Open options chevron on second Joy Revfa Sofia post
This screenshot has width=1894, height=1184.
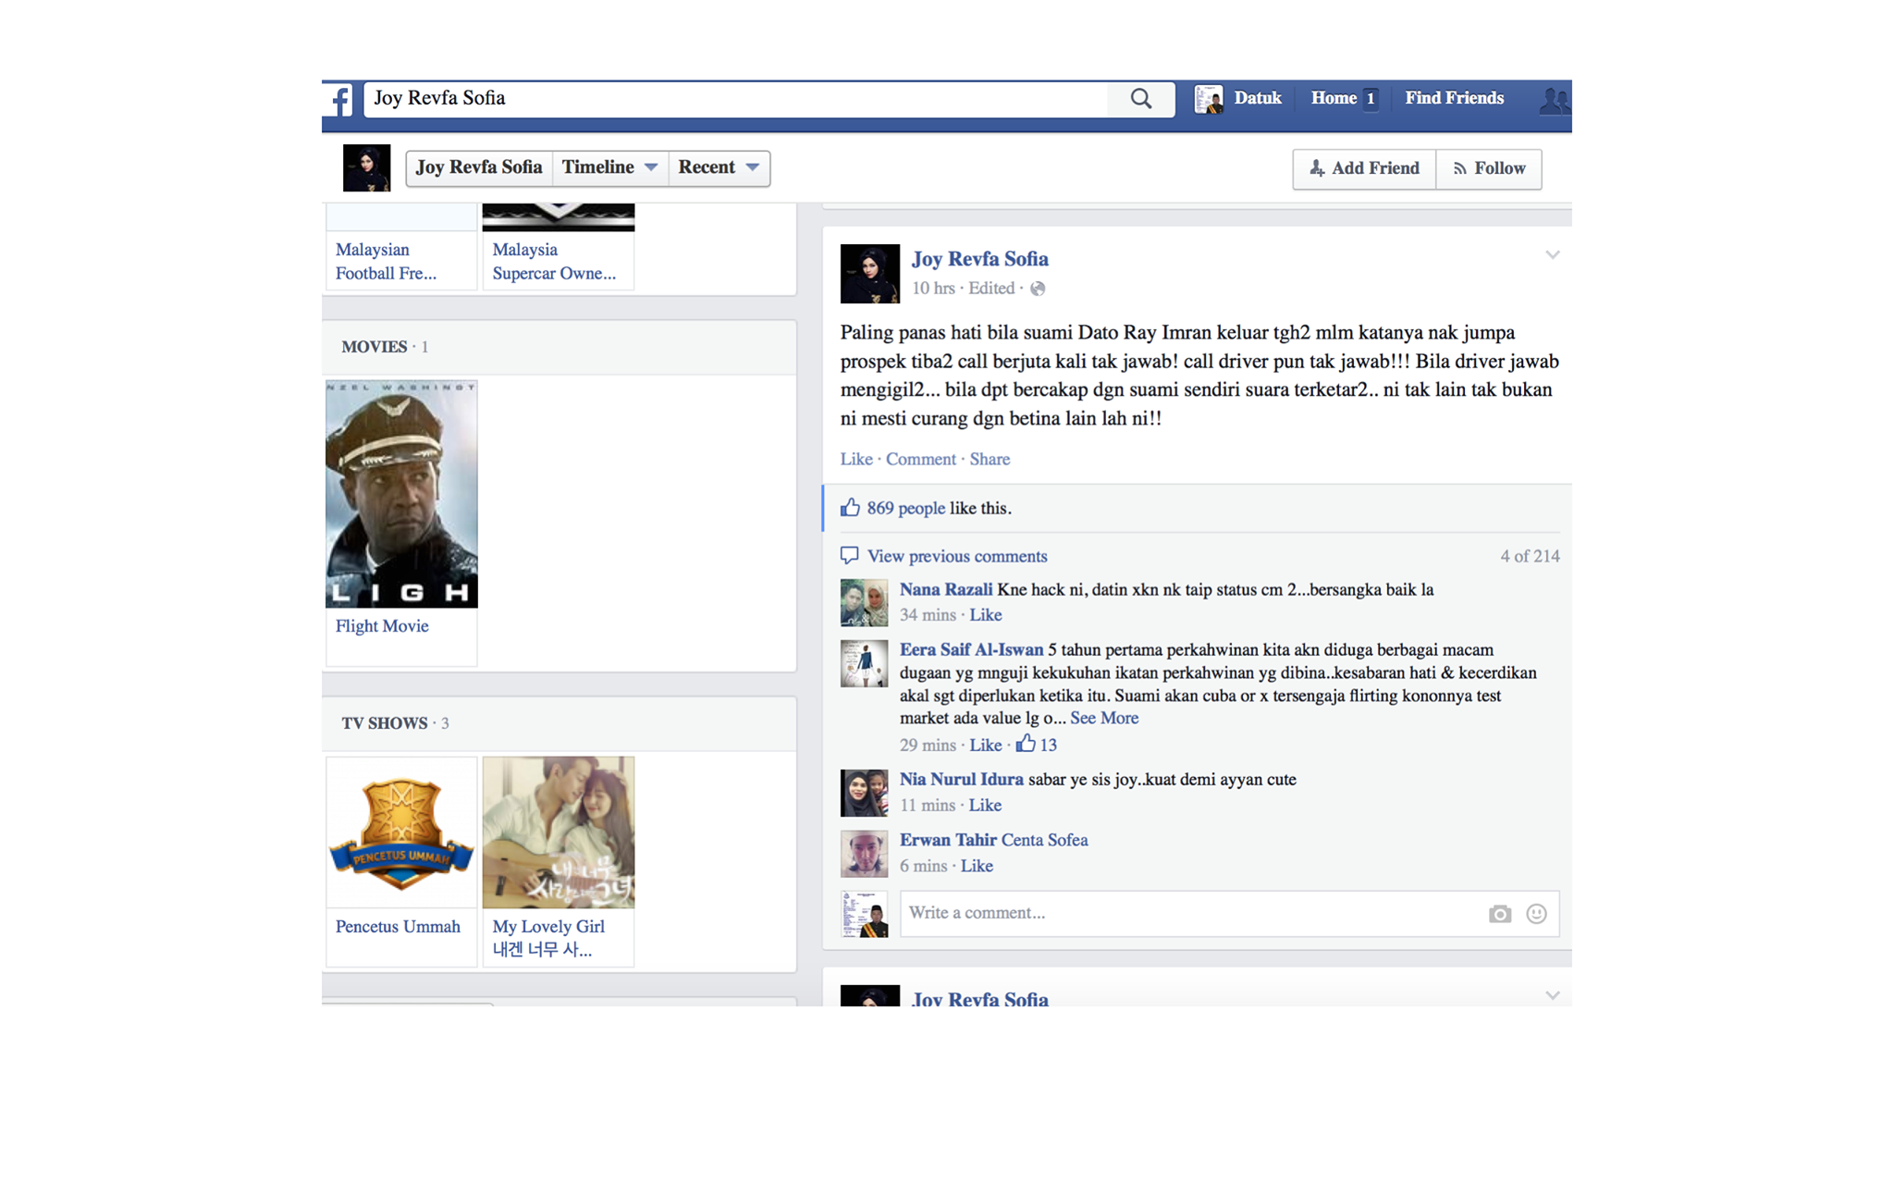click(1553, 995)
